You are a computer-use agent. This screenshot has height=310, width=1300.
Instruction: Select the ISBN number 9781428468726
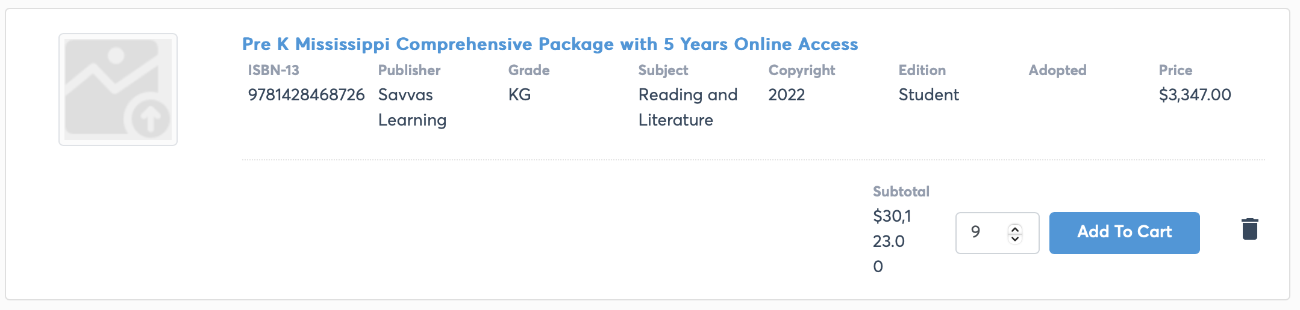[306, 95]
